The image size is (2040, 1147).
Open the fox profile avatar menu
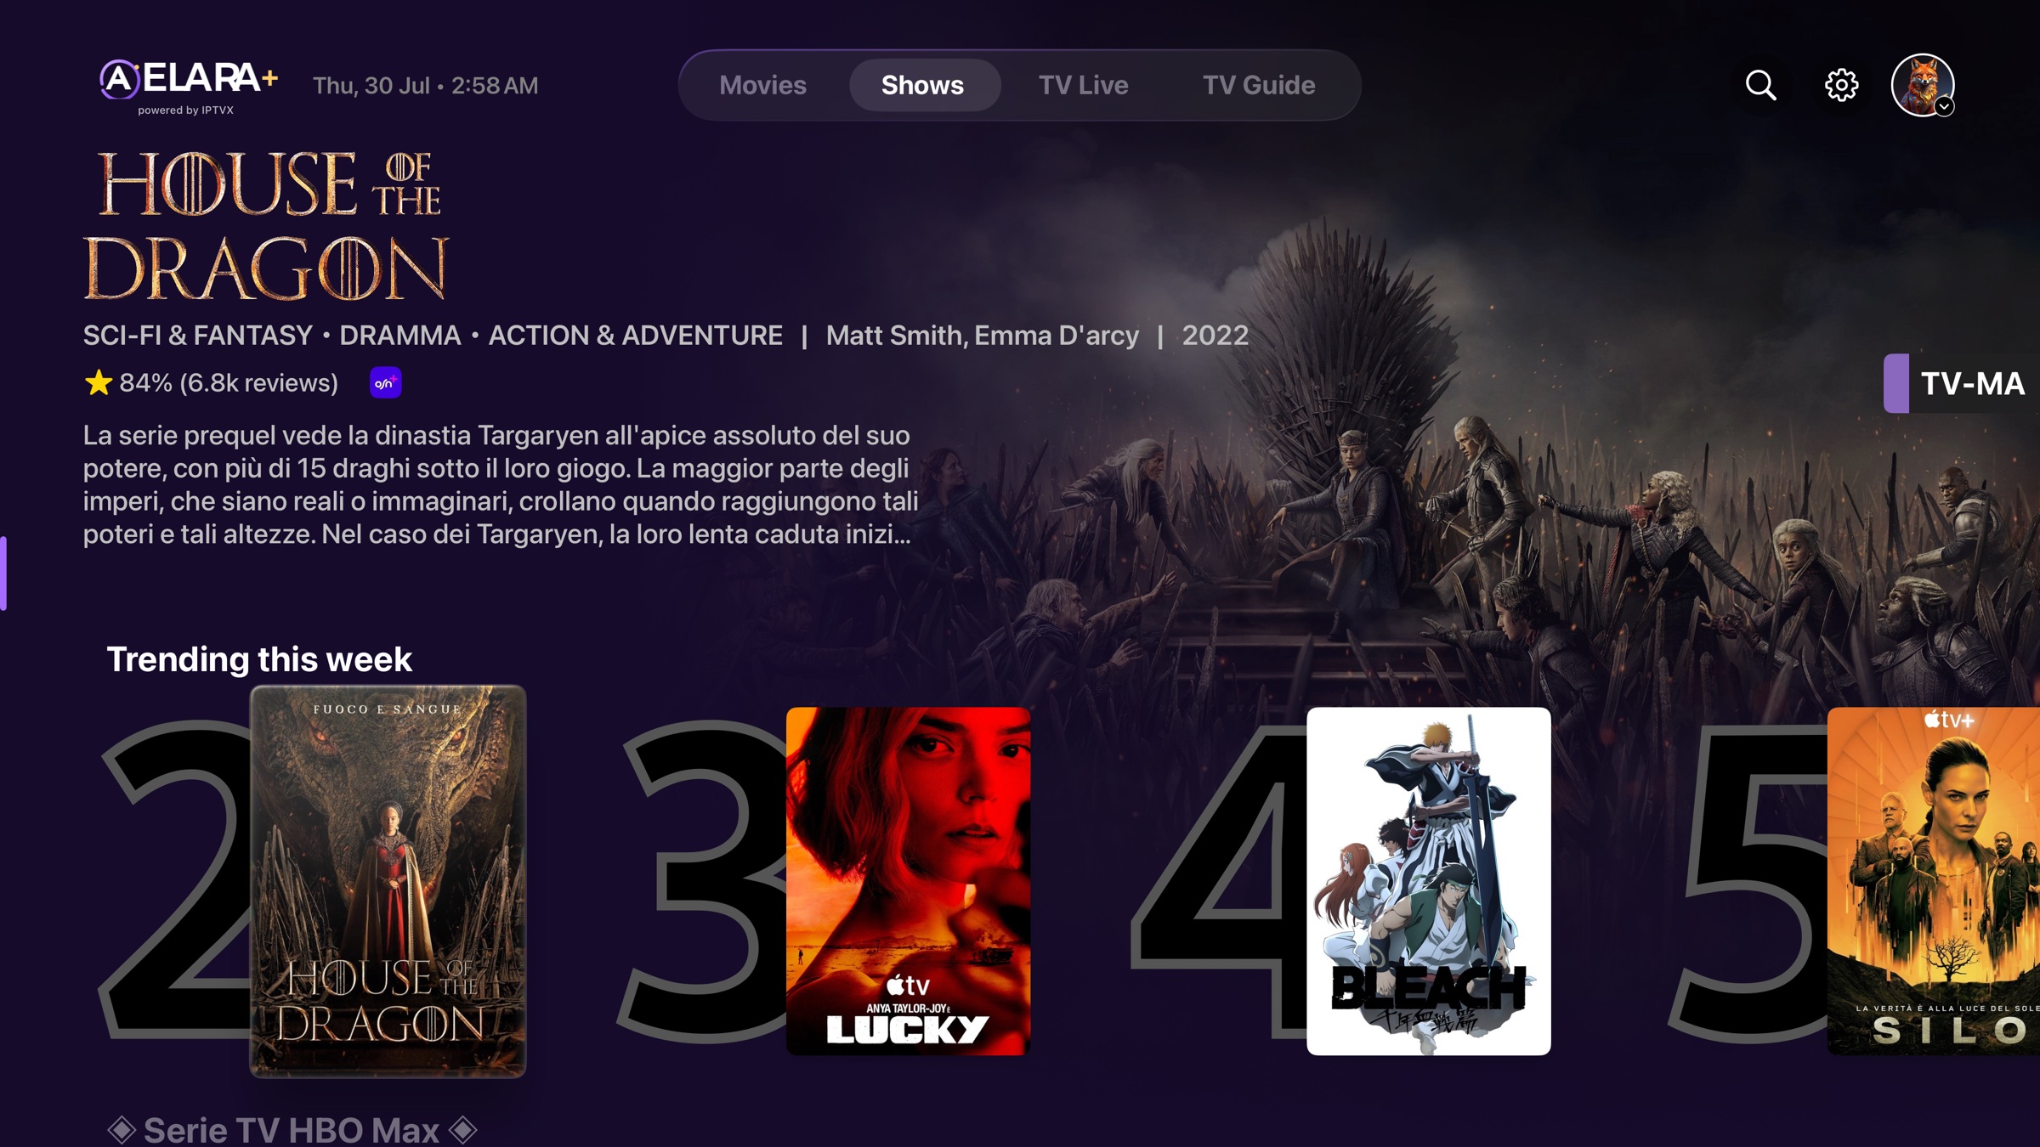(x=1923, y=85)
